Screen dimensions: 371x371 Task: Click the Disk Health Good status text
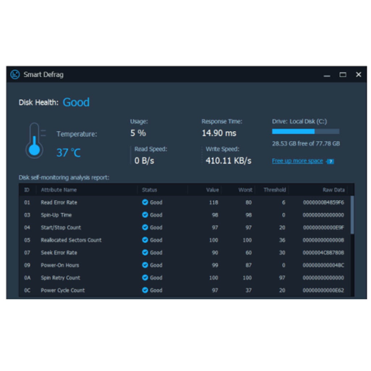[x=76, y=102]
